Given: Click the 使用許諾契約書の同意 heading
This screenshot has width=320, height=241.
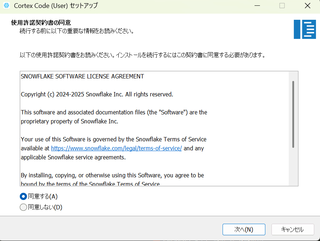Looking at the screenshot, I should [x=41, y=22].
